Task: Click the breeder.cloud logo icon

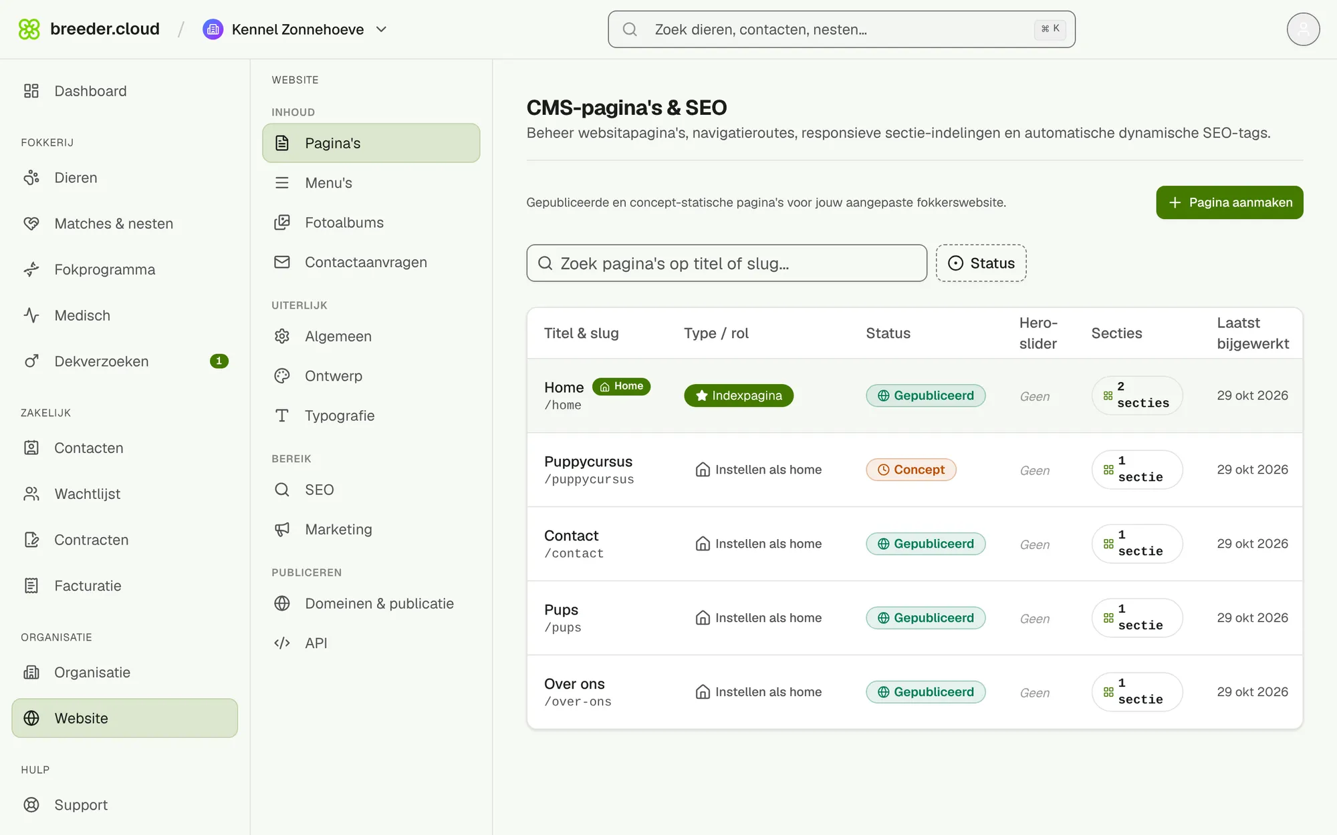Action: tap(29, 29)
